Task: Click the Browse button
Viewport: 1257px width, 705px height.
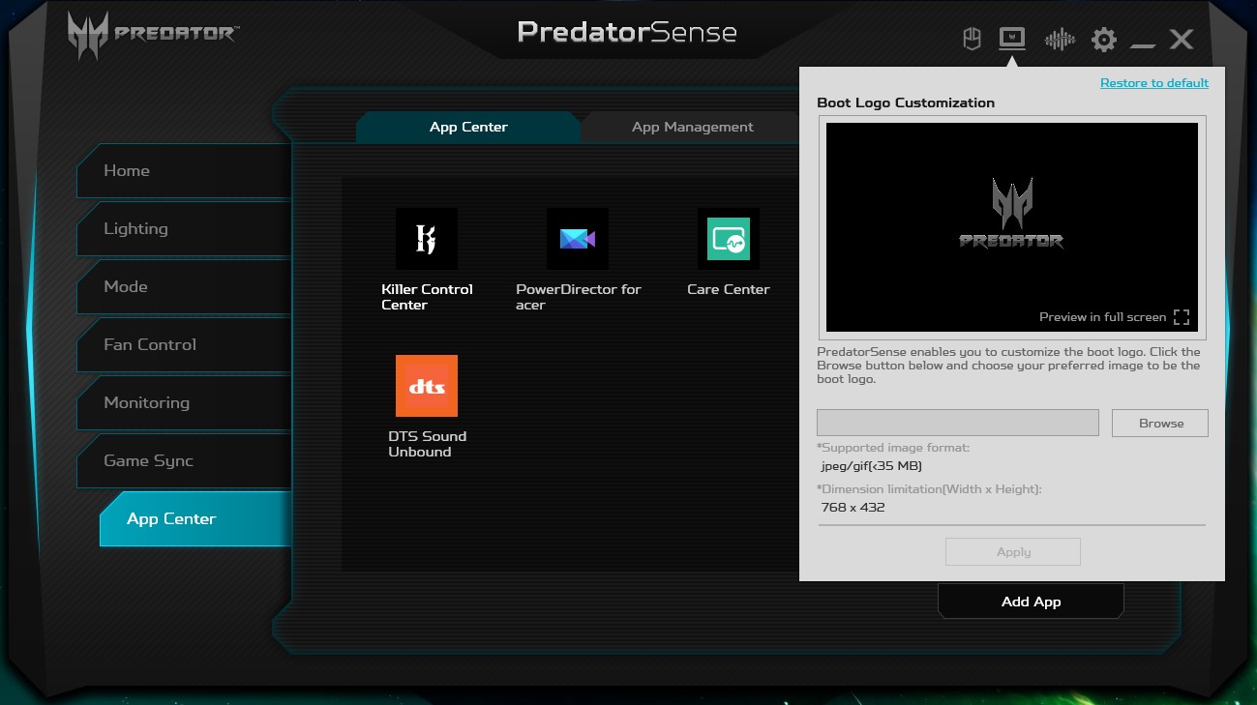Action: tap(1160, 423)
